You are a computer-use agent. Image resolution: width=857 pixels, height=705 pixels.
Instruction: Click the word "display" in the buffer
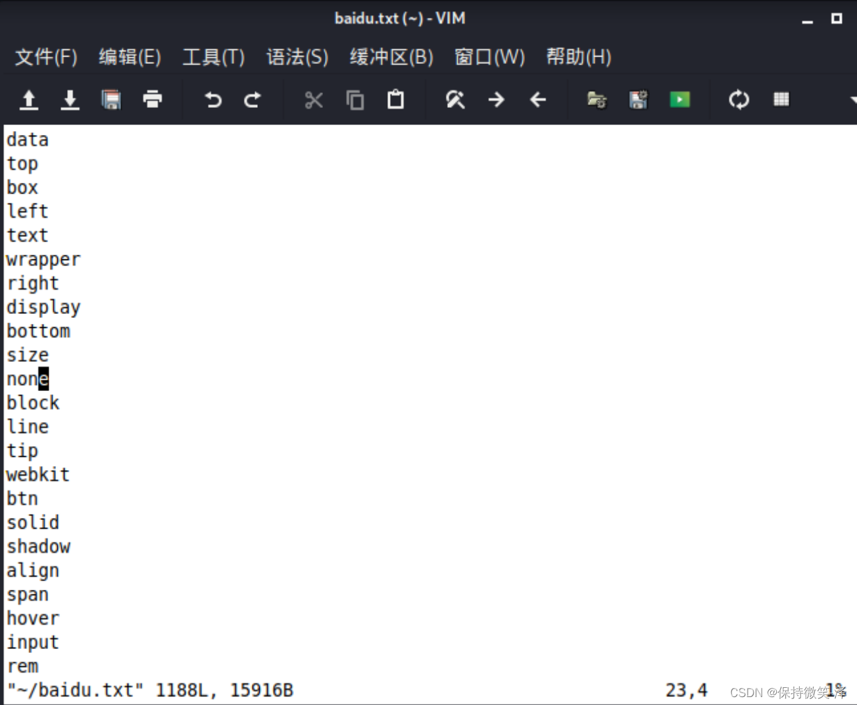point(43,307)
